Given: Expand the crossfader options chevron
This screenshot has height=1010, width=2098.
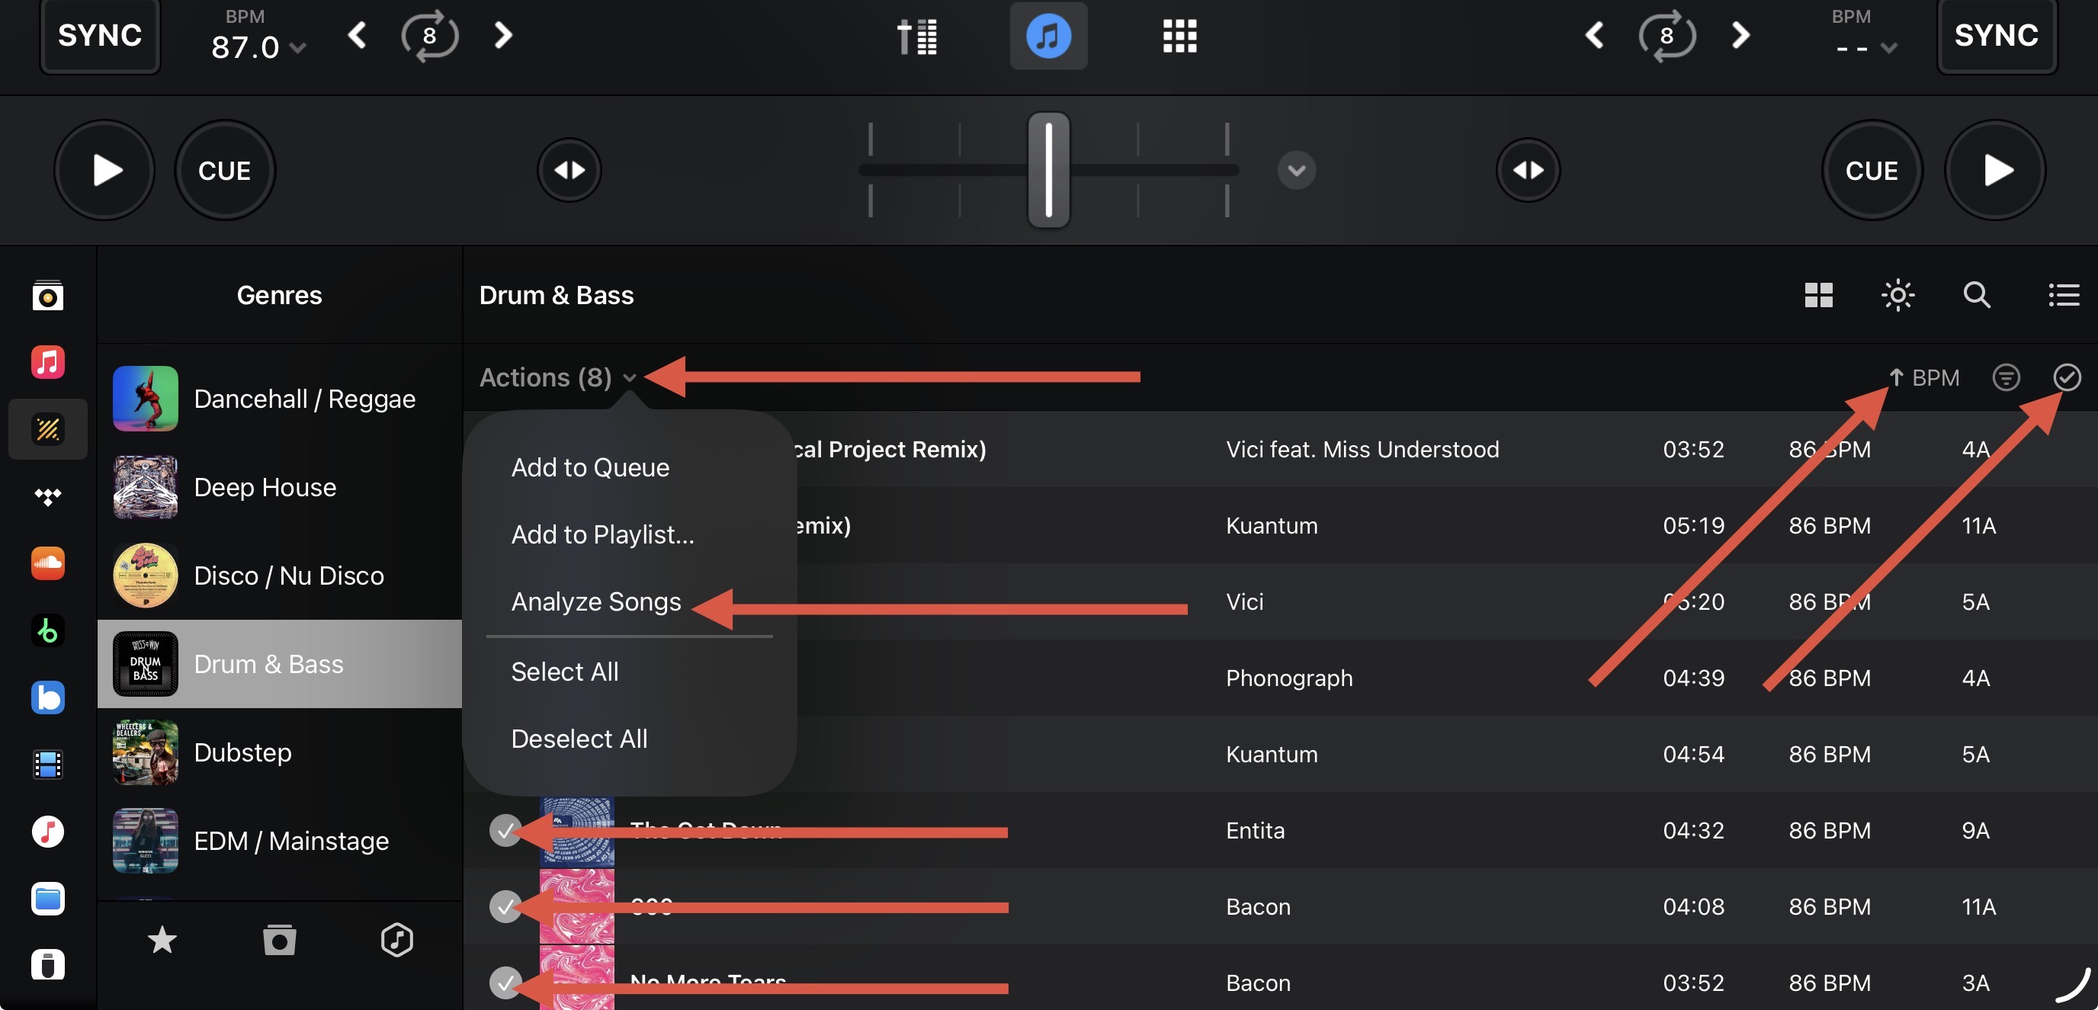Looking at the screenshot, I should pyautogui.click(x=1297, y=170).
